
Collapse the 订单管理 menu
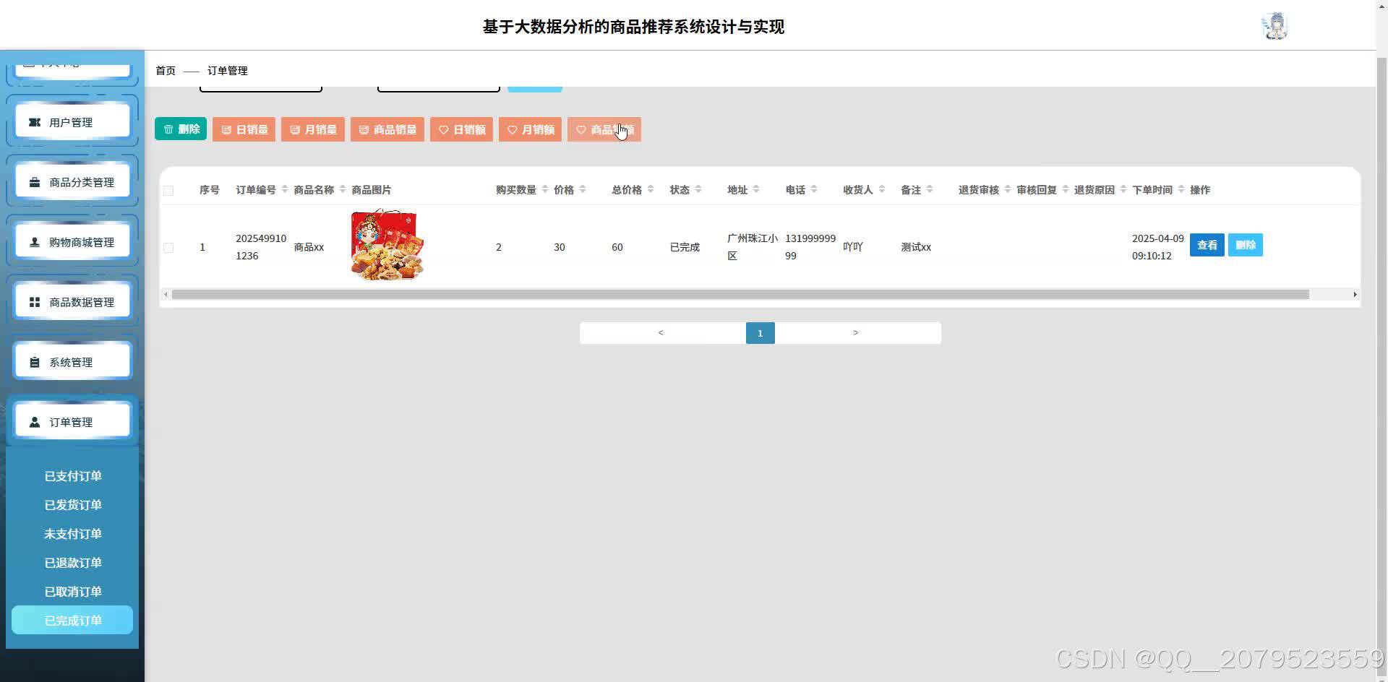[x=72, y=422]
